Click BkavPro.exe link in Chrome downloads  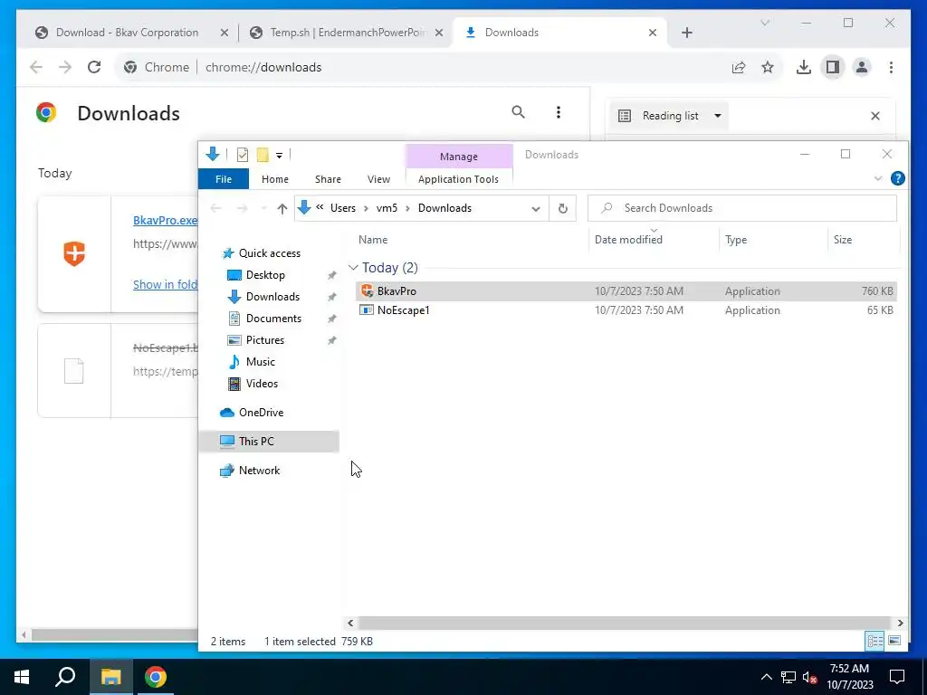[x=165, y=221]
